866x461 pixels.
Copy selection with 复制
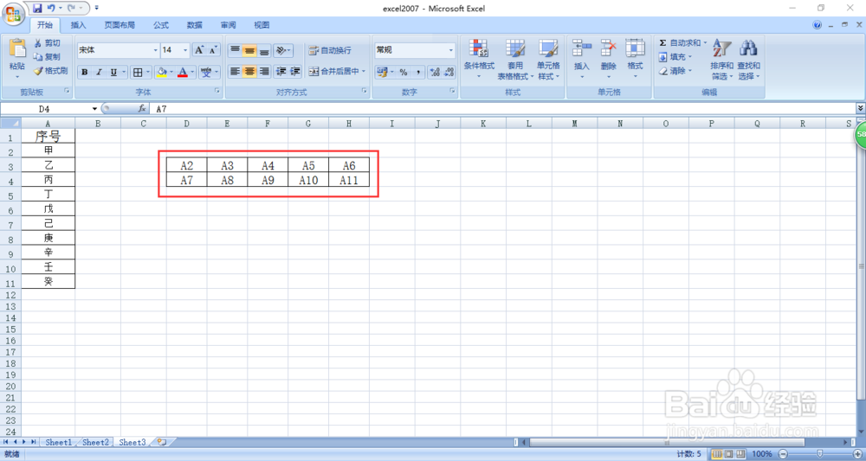pyautogui.click(x=47, y=57)
